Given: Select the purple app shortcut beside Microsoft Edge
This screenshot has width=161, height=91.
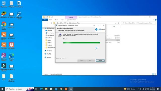Looking at the screenshot, I should [x=4, y=57].
